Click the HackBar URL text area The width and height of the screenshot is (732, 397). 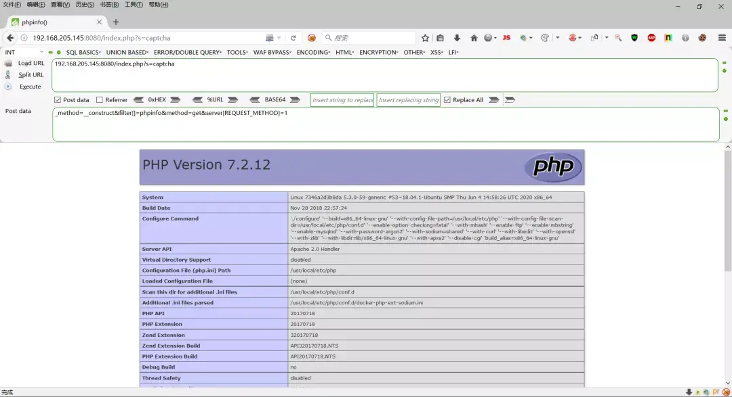385,75
